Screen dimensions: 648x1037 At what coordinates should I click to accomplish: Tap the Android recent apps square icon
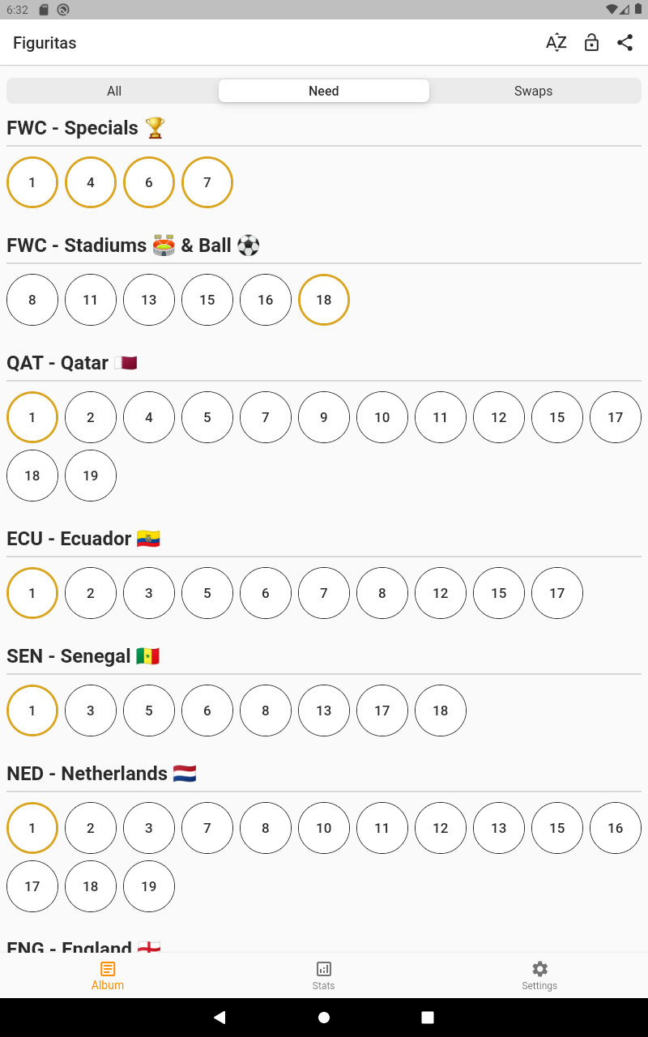tap(428, 1018)
